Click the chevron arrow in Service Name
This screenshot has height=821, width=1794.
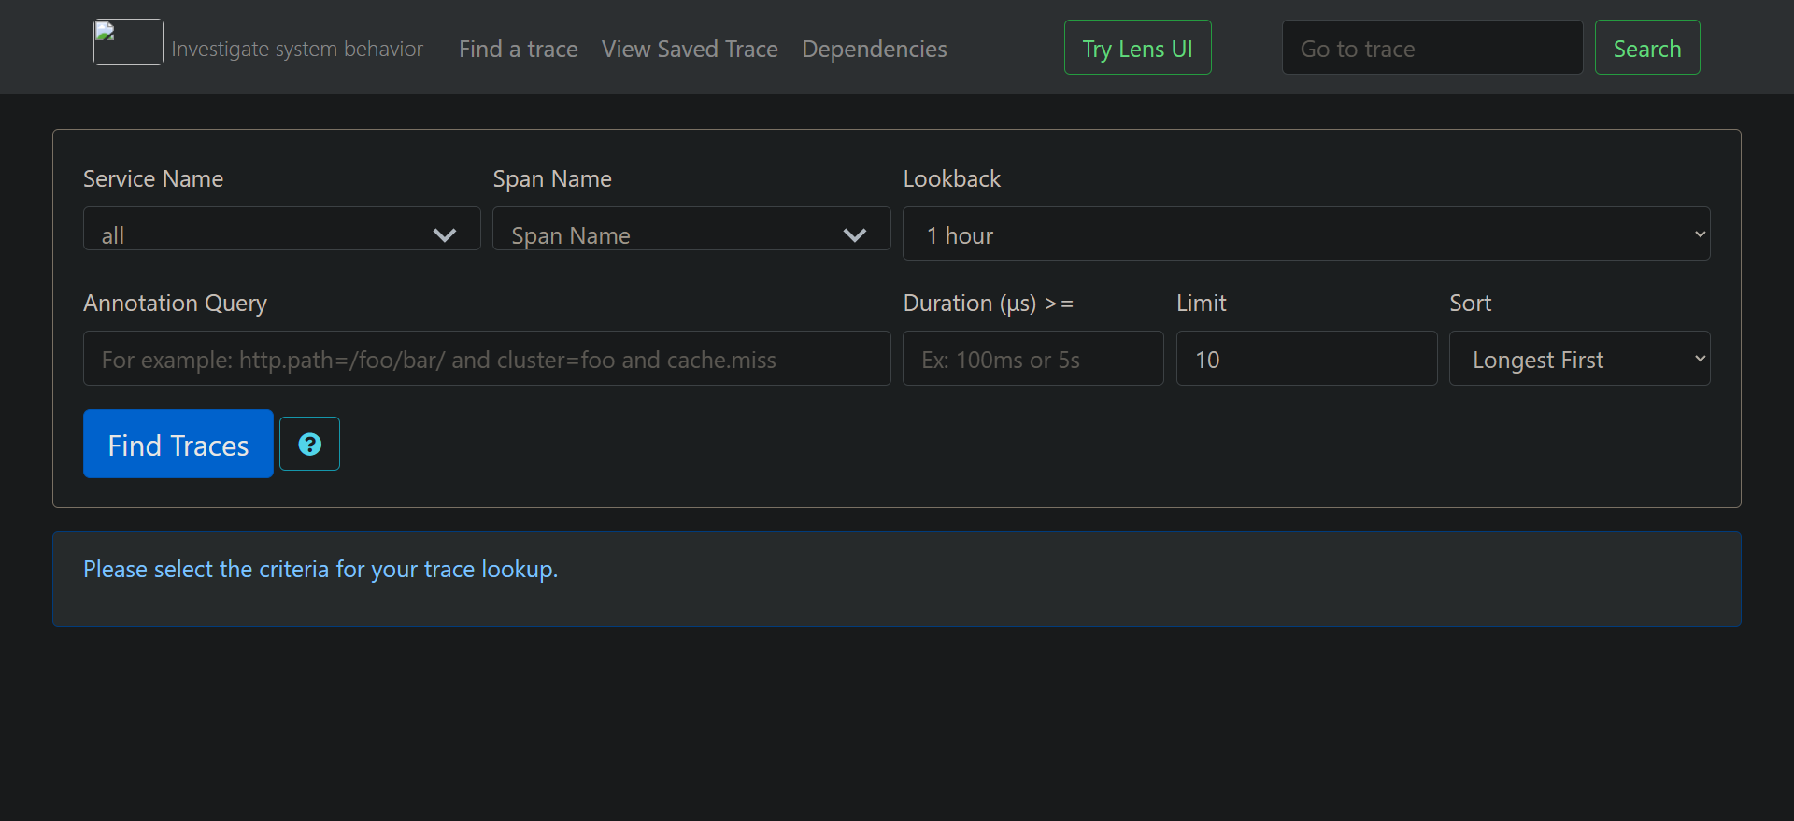tap(445, 235)
